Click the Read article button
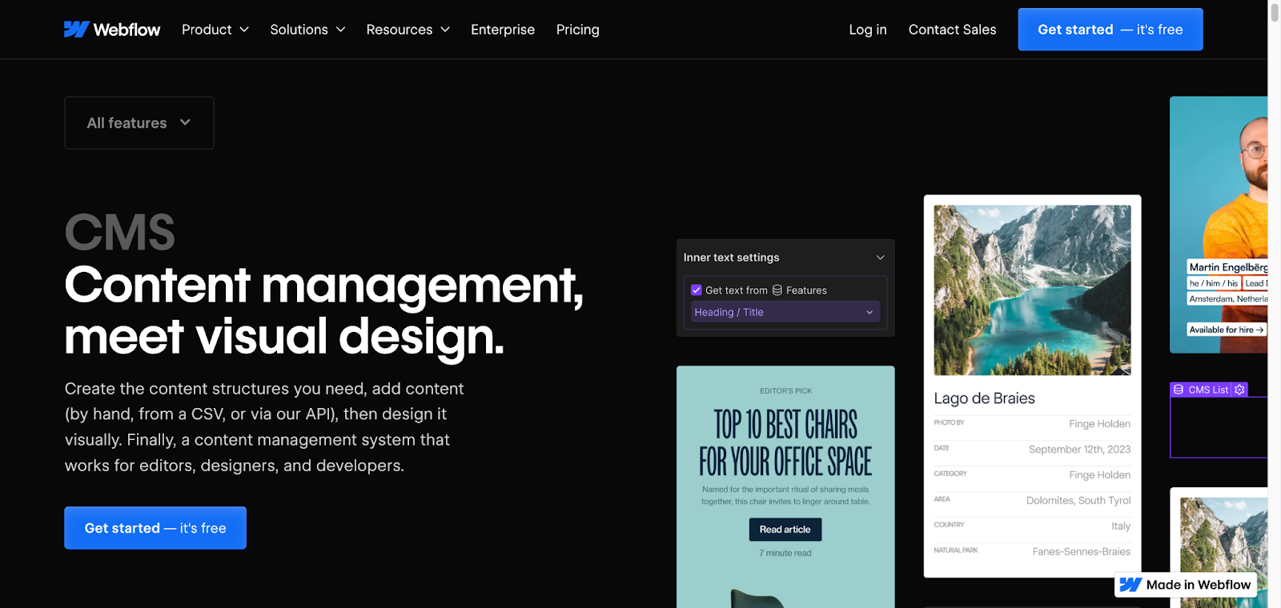Viewport: 1281px width, 608px height. [x=785, y=530]
